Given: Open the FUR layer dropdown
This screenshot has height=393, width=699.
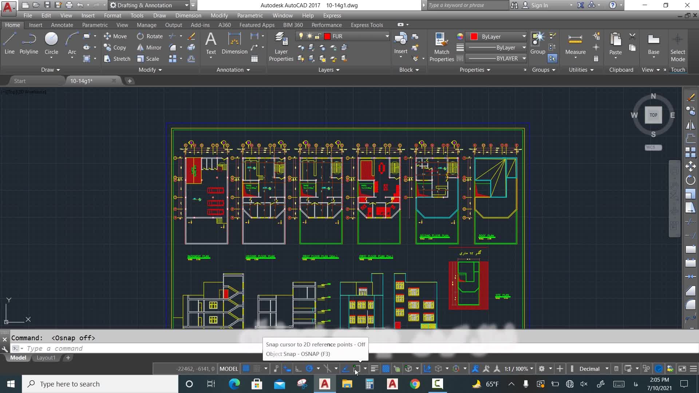Looking at the screenshot, I should click(x=387, y=36).
